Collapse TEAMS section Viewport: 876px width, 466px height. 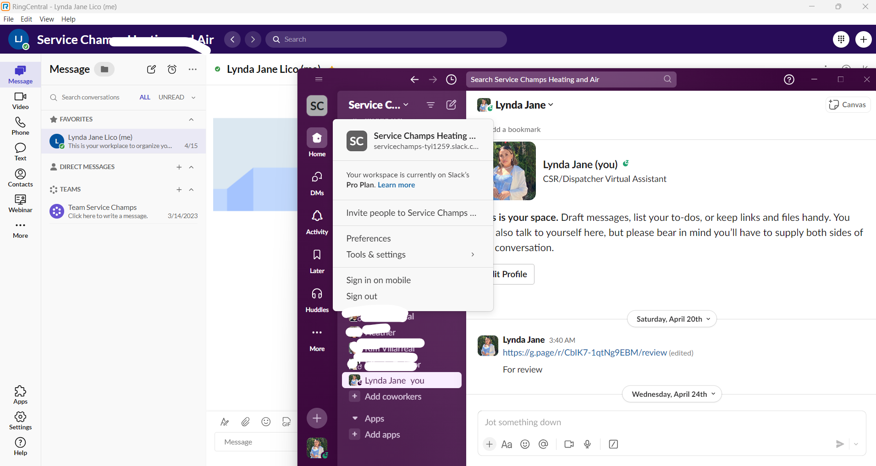(191, 189)
